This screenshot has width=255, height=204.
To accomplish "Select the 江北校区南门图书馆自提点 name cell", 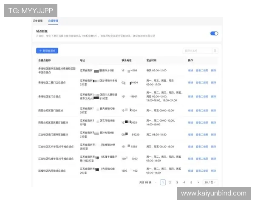I will point(53,135).
